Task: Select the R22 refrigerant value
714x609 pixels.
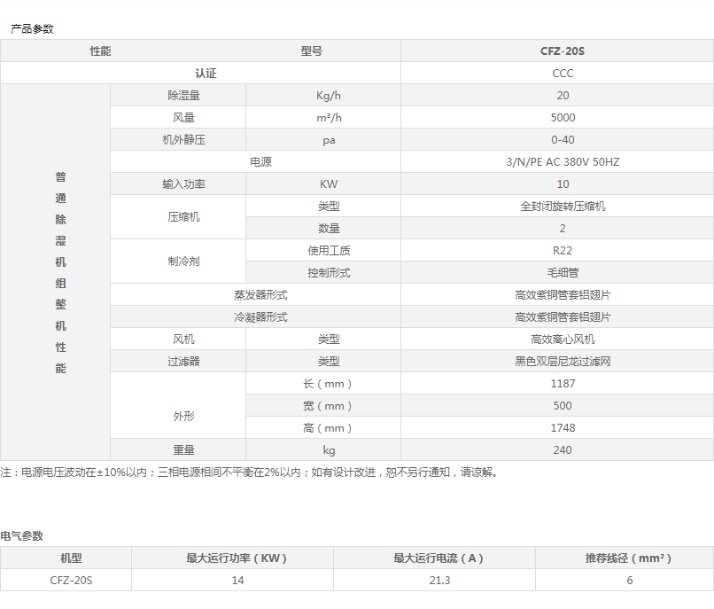Action: [563, 251]
